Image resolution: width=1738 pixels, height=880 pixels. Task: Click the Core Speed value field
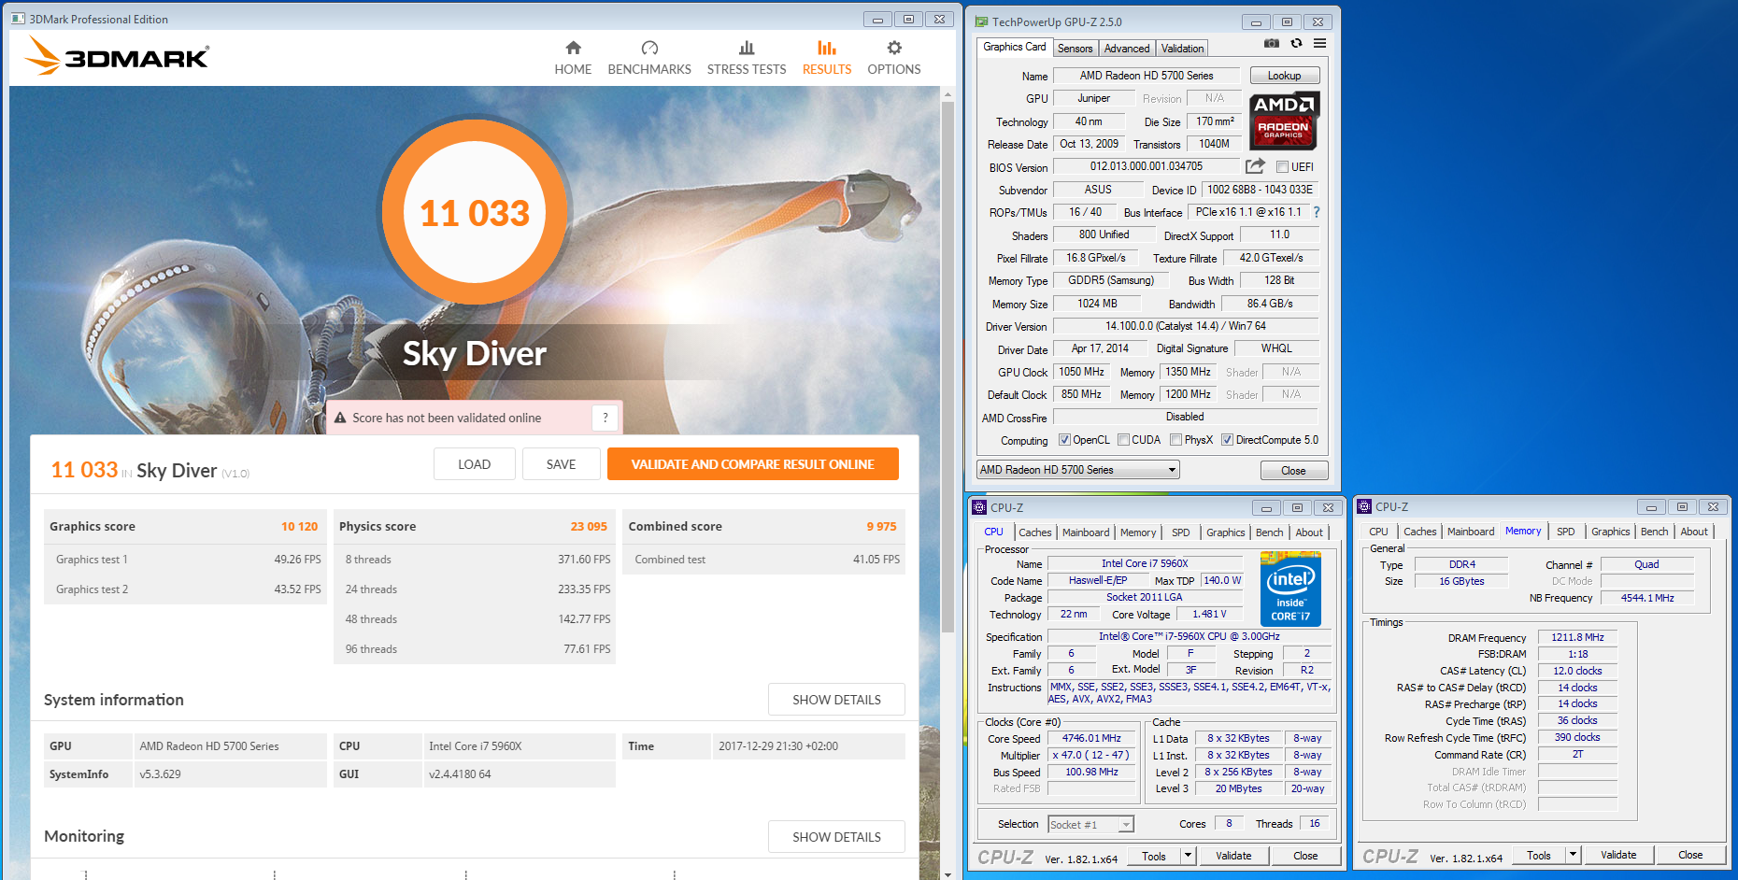[1091, 738]
